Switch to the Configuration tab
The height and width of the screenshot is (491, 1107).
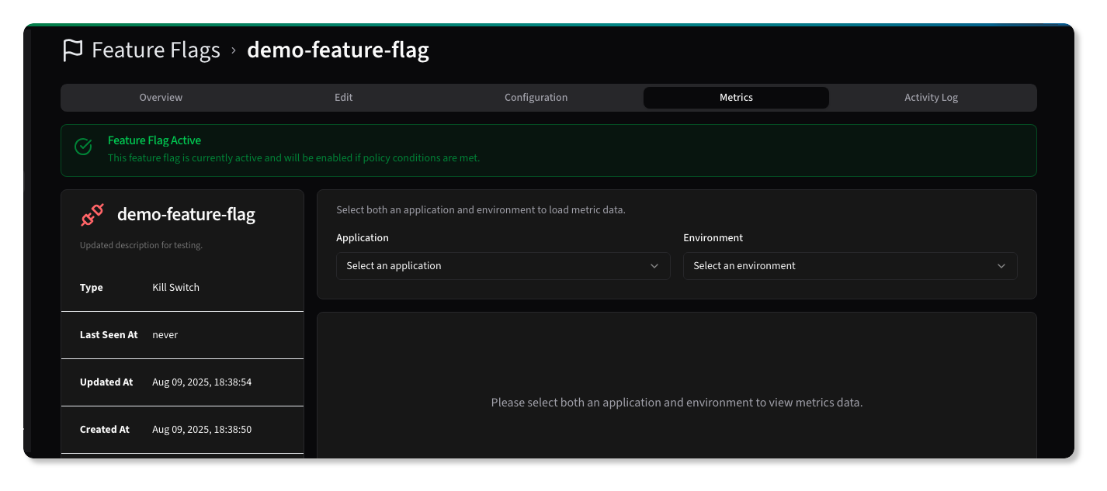536,97
